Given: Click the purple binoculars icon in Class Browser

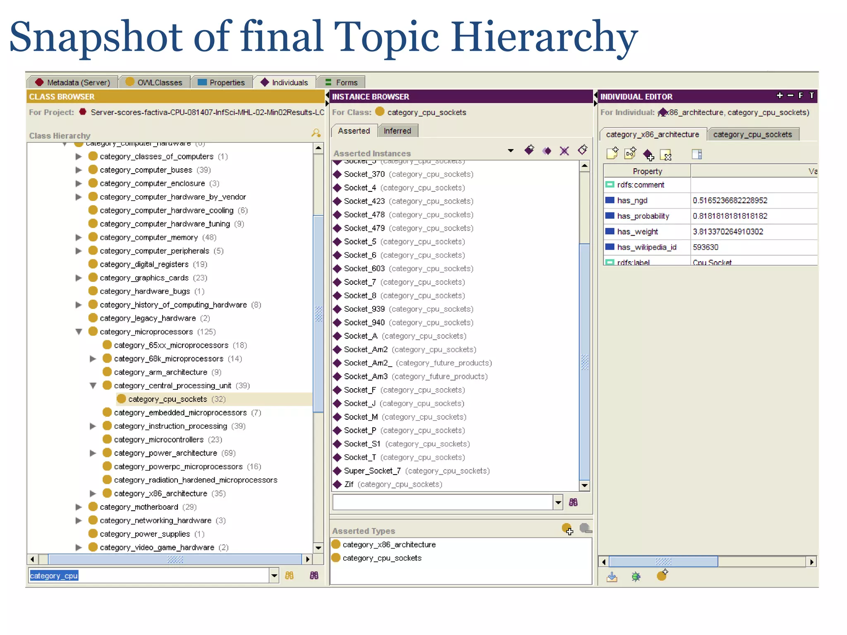Looking at the screenshot, I should click(x=314, y=575).
